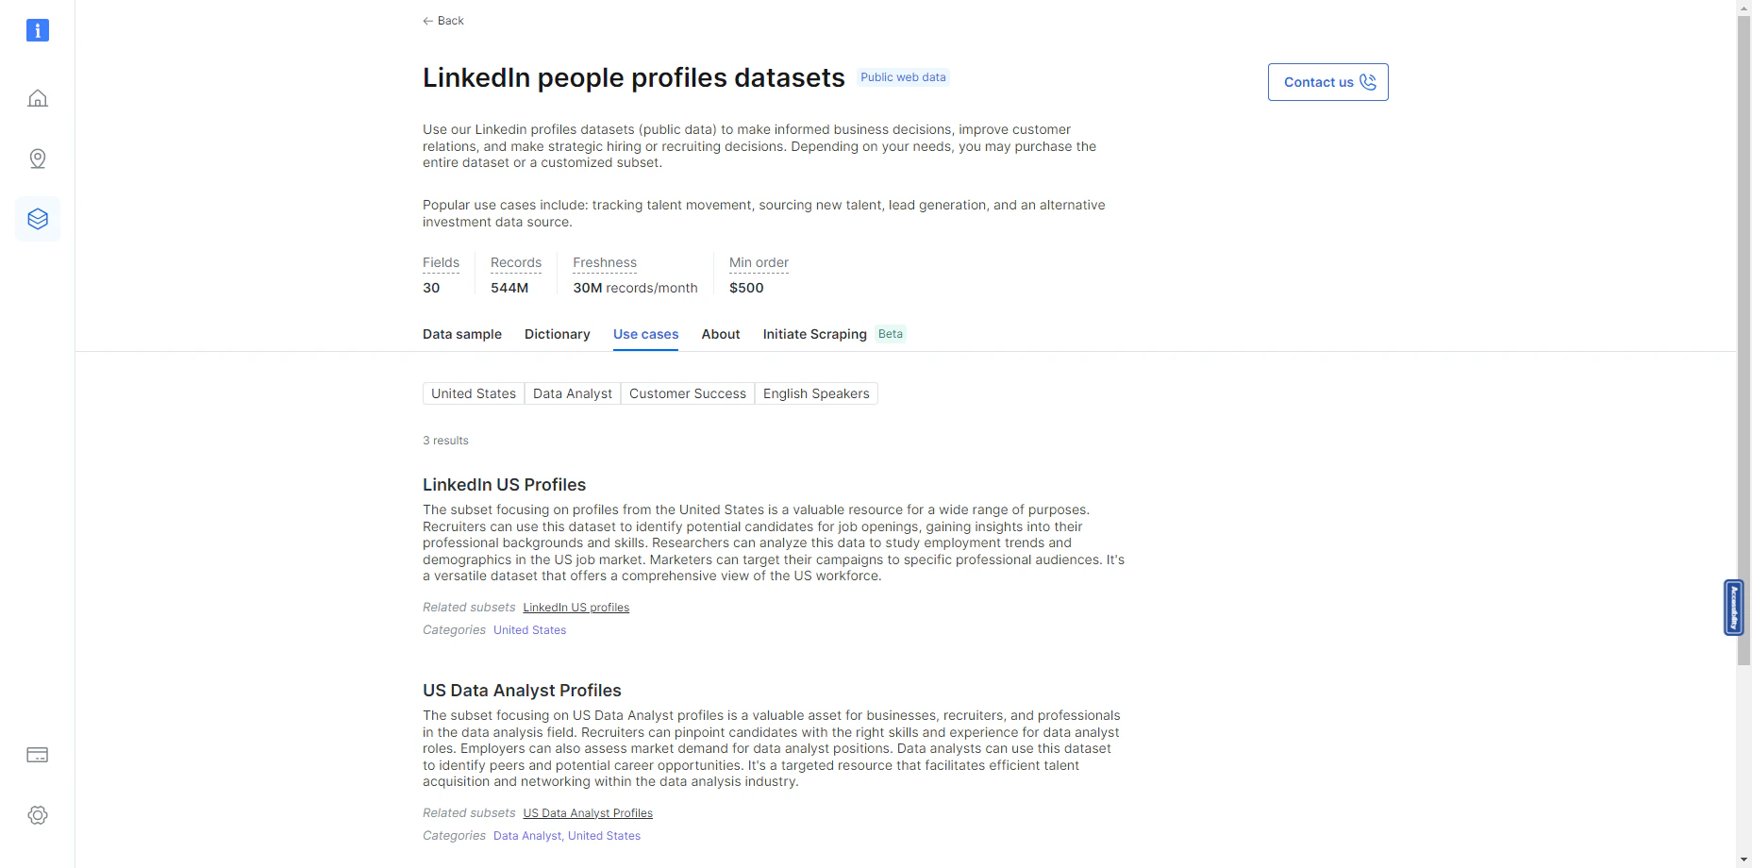Click the Beta badge next to Initiate Scraping
The image size is (1752, 868).
[891, 334]
